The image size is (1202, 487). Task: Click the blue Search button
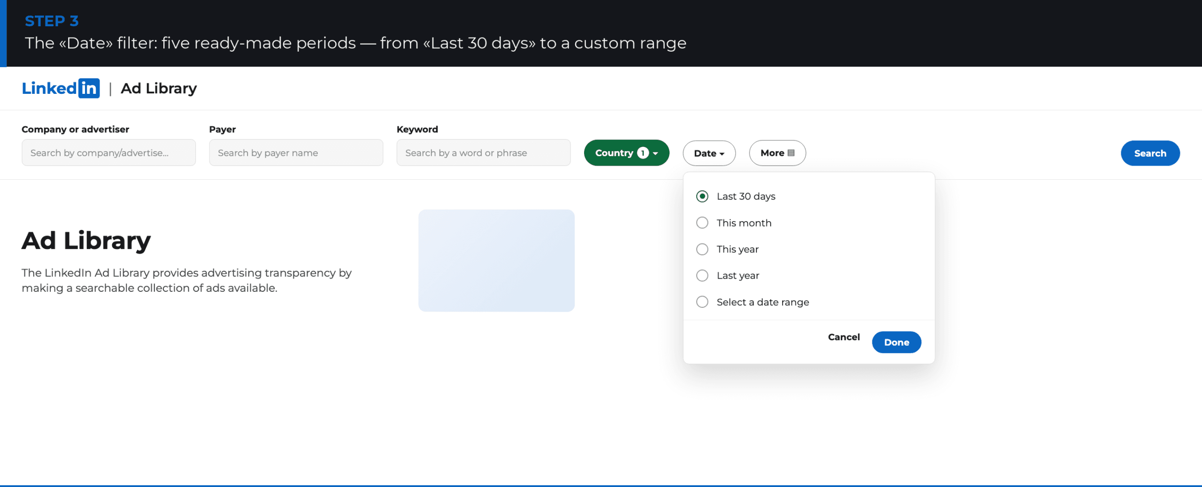pos(1150,153)
